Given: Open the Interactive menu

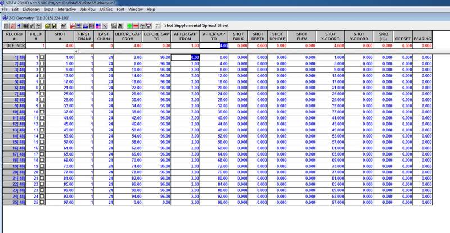Looking at the screenshot, I should pyautogui.click(x=66, y=9).
